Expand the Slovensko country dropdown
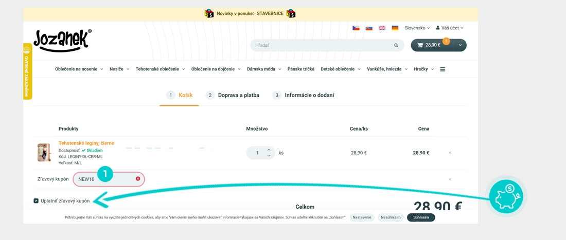 pyautogui.click(x=417, y=28)
